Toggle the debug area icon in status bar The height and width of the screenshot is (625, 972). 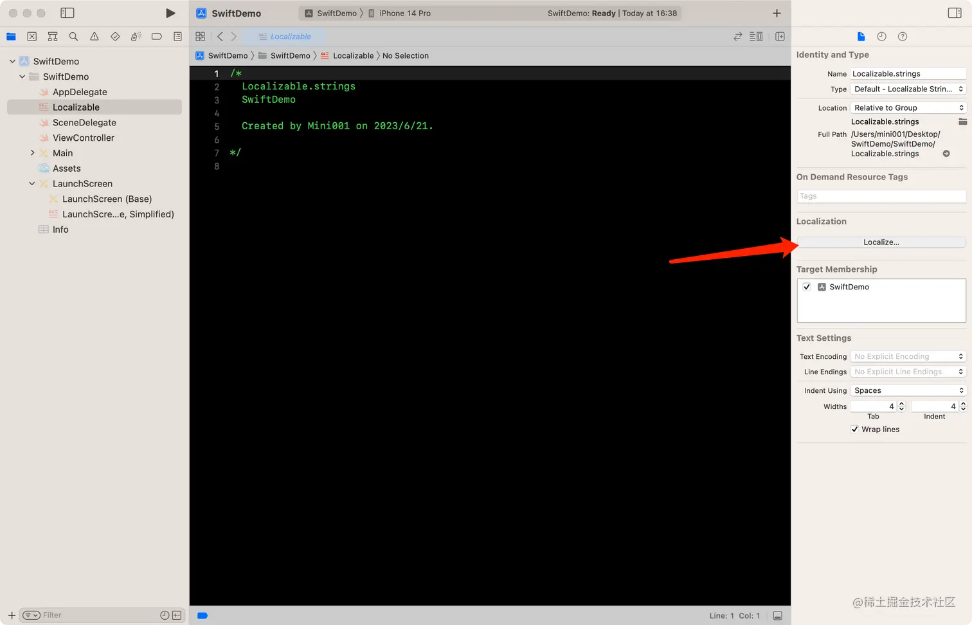point(777,616)
